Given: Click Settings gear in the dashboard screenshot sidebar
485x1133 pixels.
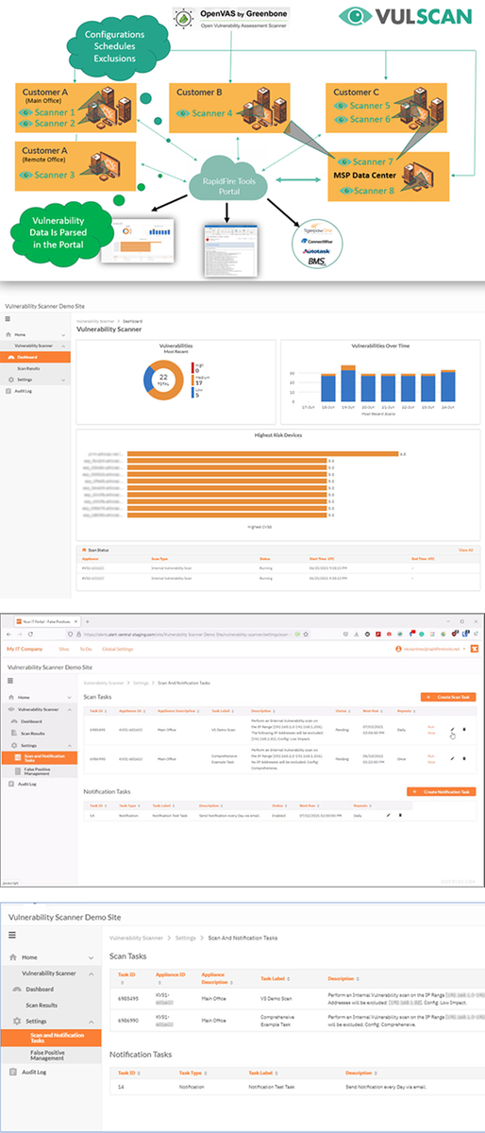Looking at the screenshot, I should (10, 380).
